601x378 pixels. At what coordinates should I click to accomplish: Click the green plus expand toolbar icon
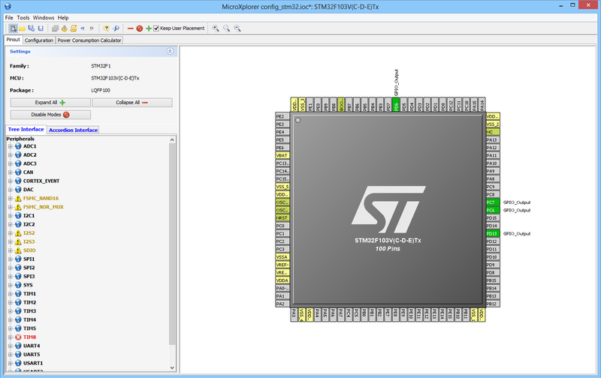click(x=149, y=28)
